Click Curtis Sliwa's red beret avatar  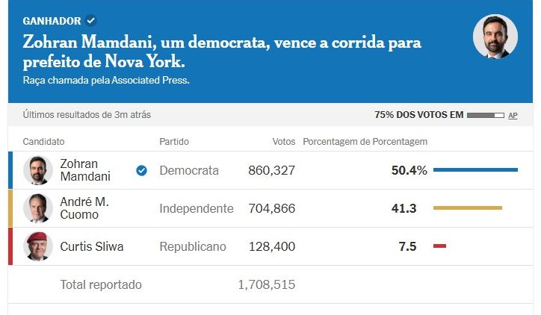pyautogui.click(x=36, y=246)
